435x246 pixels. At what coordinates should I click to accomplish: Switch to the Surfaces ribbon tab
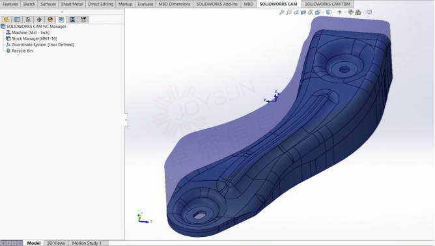pos(48,4)
